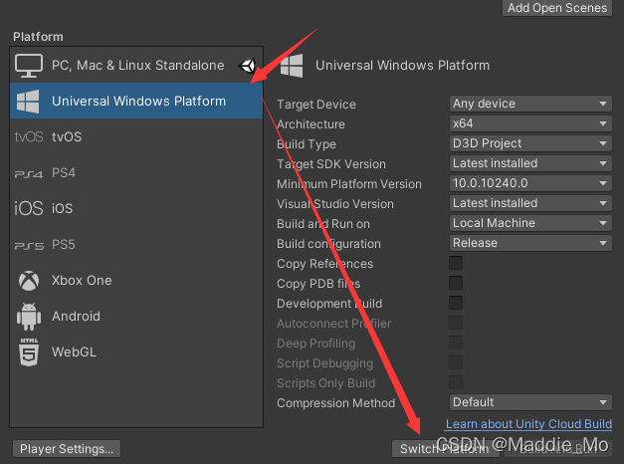Open the Learn about Unity Cloud Build link

528,424
